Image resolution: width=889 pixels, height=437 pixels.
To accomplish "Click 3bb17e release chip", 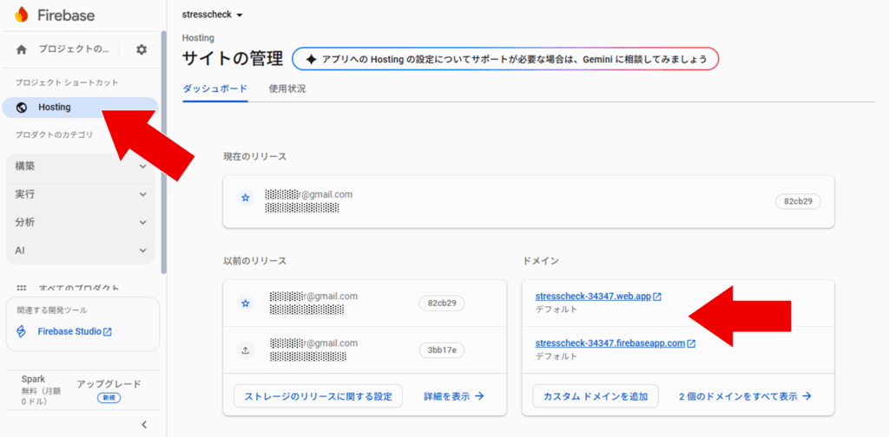I will pyautogui.click(x=442, y=350).
